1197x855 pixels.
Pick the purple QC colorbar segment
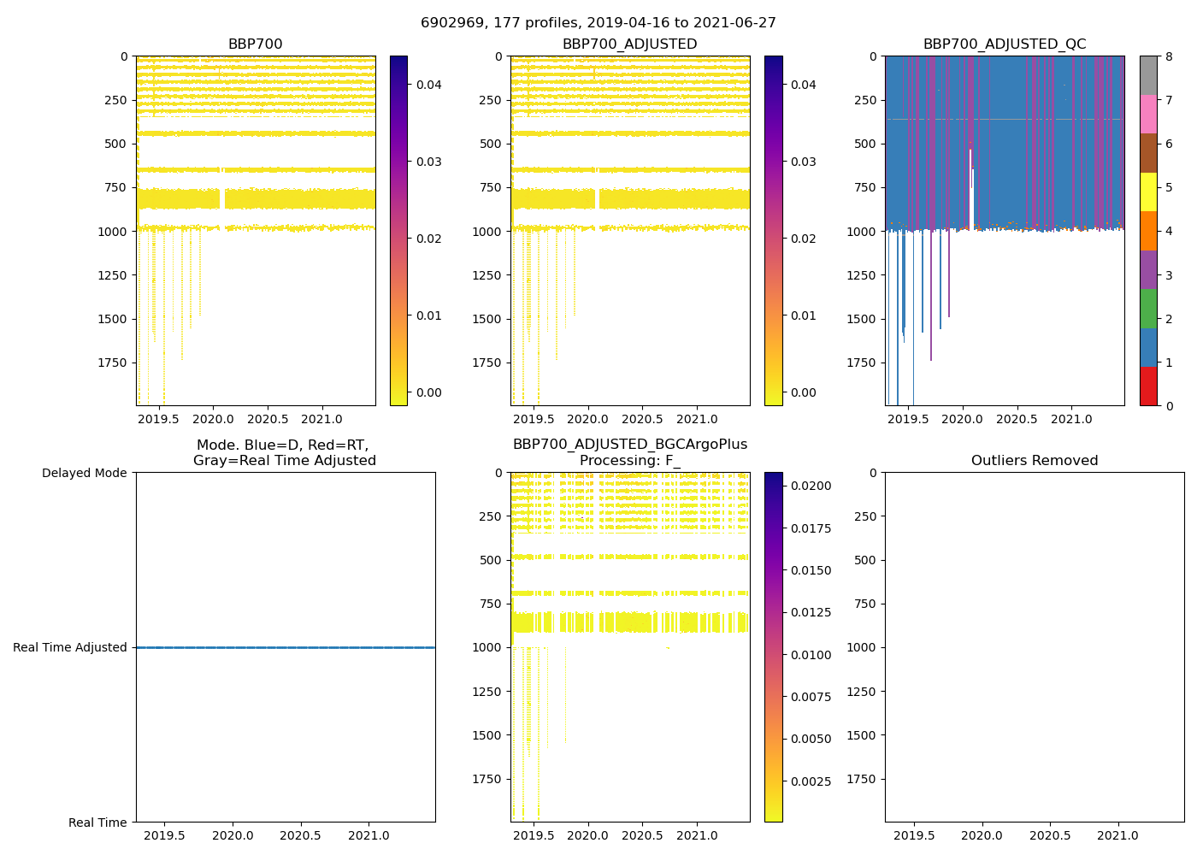coord(1148,269)
